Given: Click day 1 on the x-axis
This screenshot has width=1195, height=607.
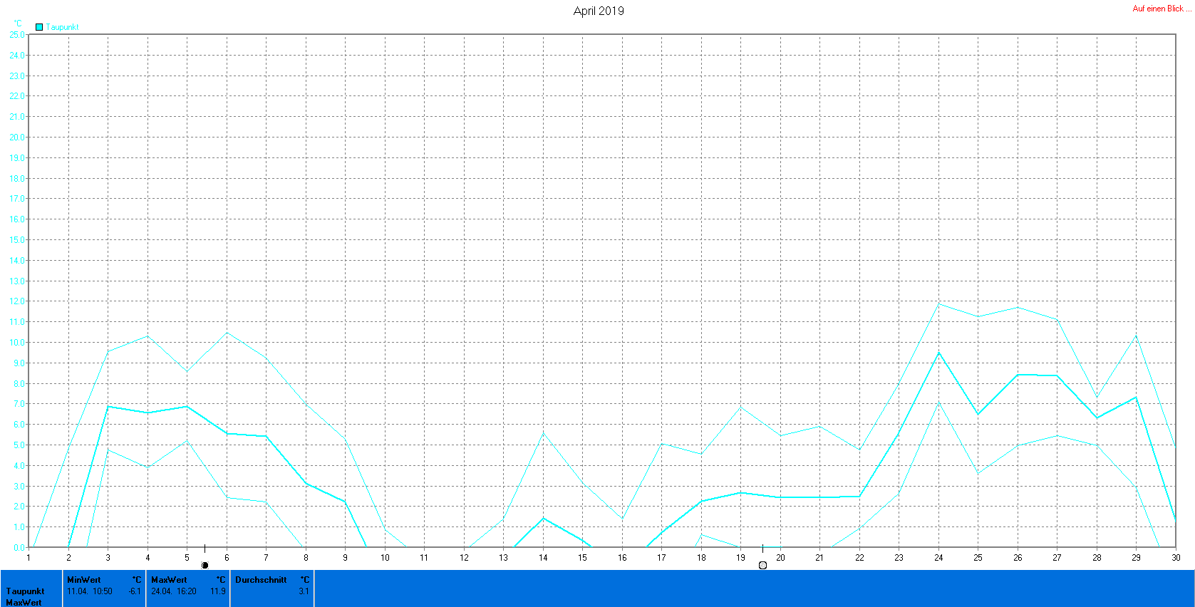Looking at the screenshot, I should (x=29, y=558).
